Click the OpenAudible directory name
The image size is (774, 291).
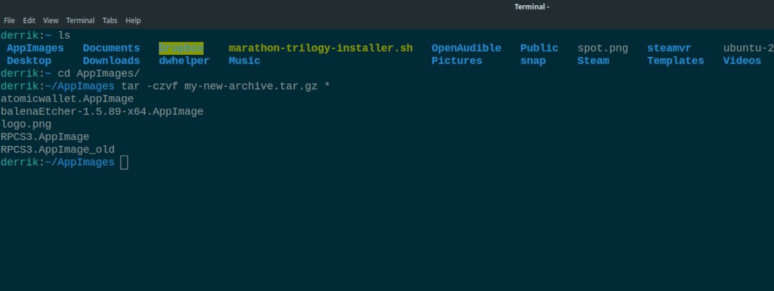466,48
